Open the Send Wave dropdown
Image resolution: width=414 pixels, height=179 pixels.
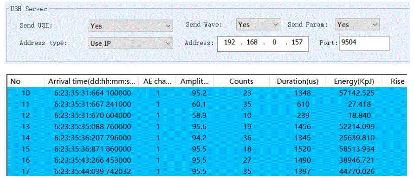point(258,25)
